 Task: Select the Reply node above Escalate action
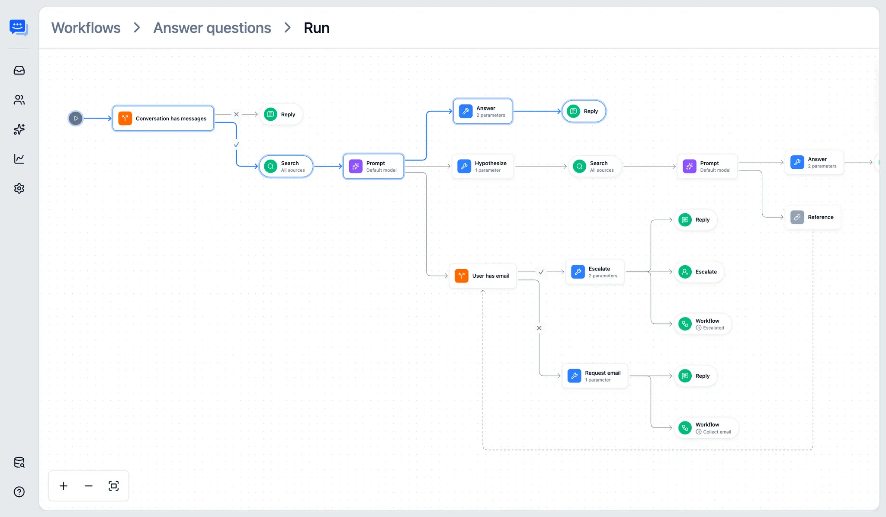(695, 220)
